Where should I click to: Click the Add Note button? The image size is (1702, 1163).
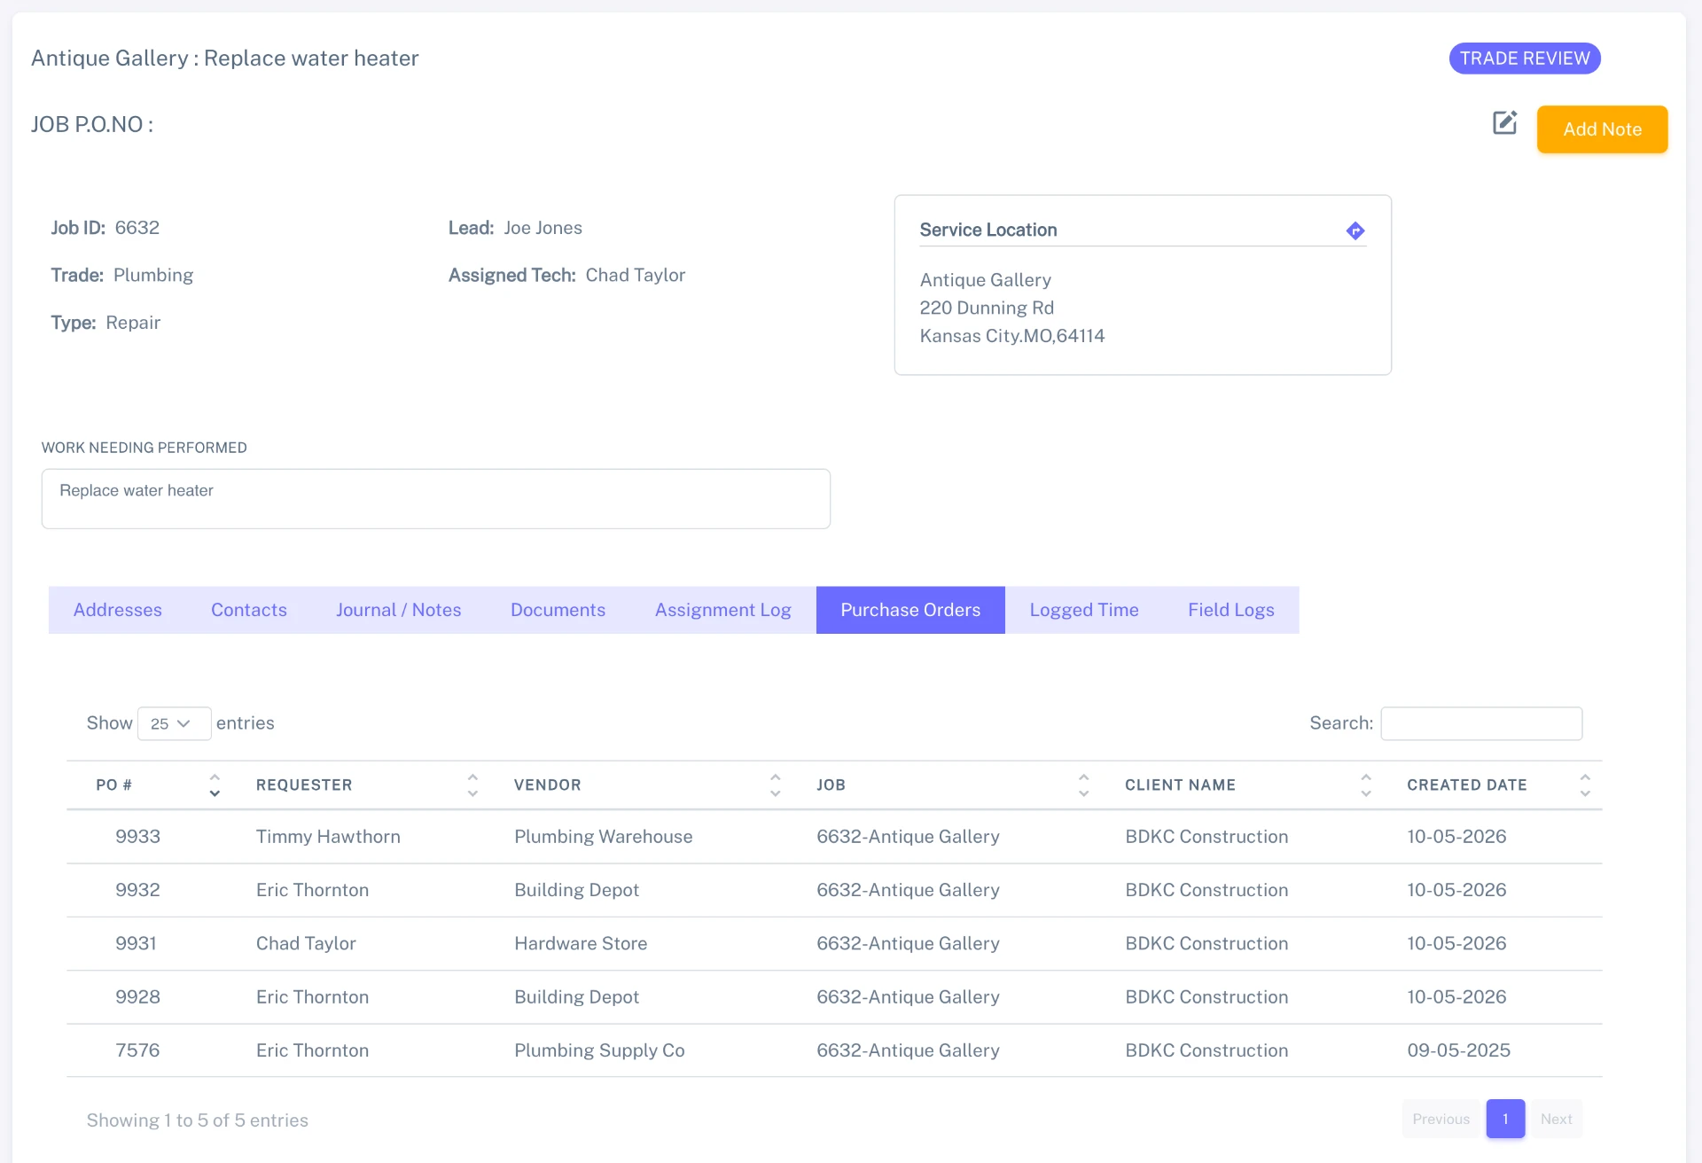[x=1602, y=129]
